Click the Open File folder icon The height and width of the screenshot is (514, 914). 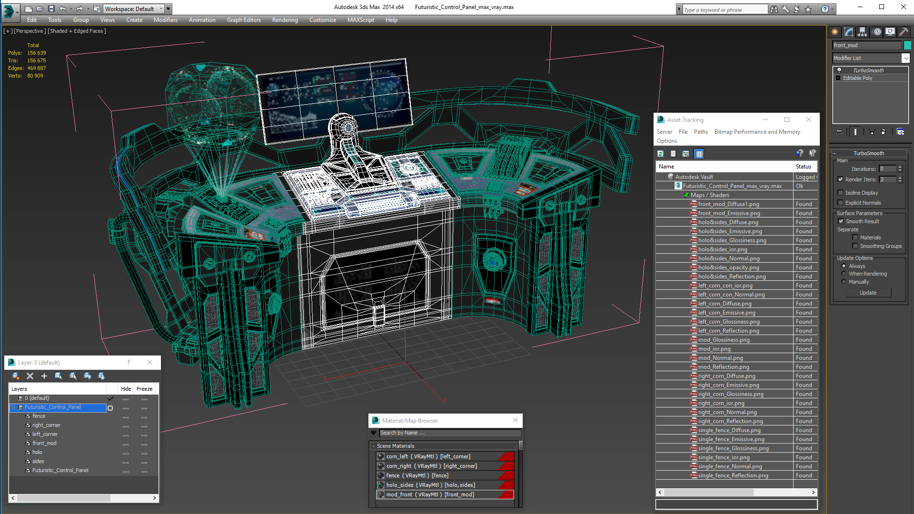point(40,9)
